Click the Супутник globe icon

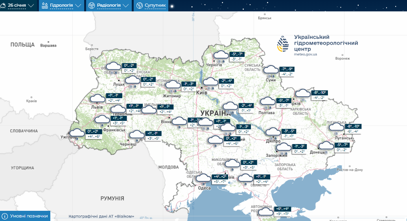(139, 5)
